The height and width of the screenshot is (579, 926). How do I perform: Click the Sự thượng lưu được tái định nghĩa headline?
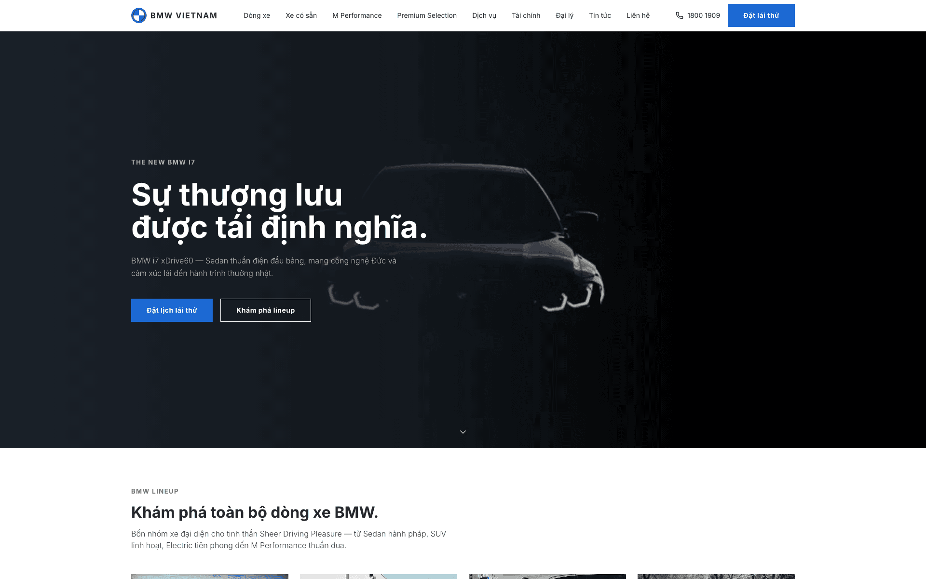pos(279,211)
